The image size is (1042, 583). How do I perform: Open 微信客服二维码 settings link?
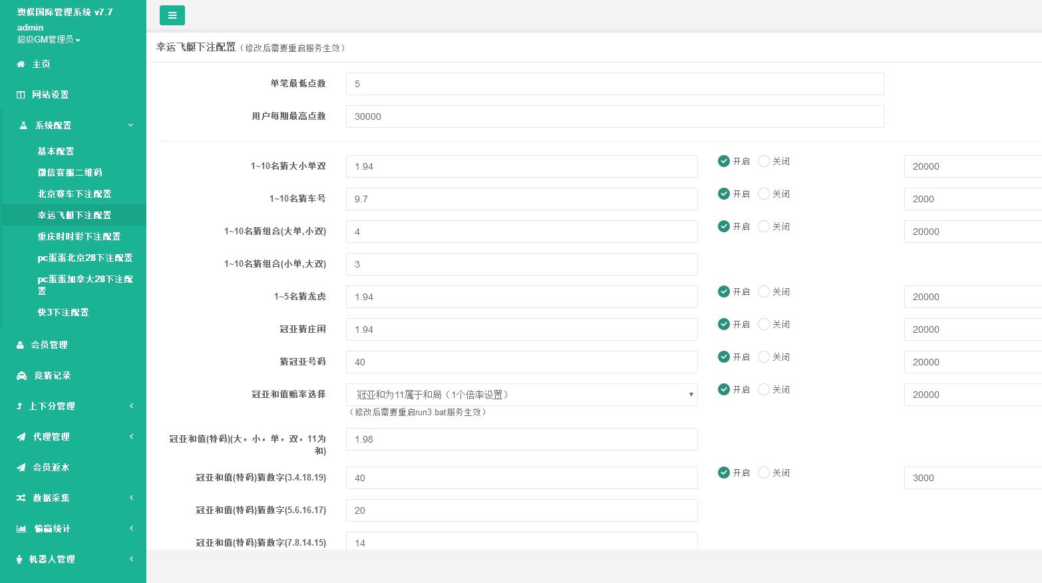pos(70,172)
